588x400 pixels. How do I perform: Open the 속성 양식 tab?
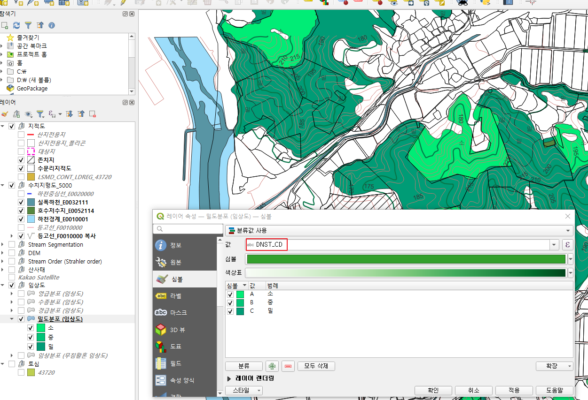tap(185, 380)
